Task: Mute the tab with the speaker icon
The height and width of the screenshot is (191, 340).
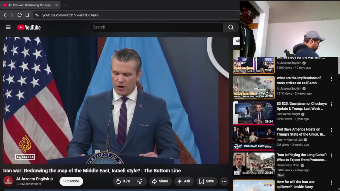Action: tap(10, 5)
